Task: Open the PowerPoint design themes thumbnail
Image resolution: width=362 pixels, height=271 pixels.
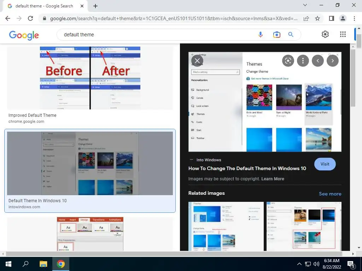Action: 90,234
